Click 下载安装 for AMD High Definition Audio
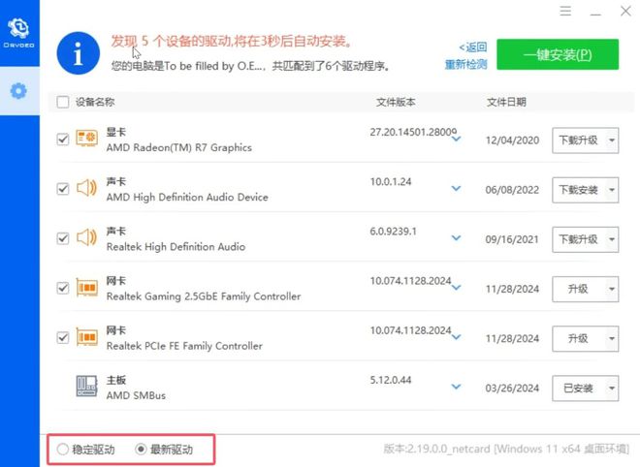 [x=578, y=190]
